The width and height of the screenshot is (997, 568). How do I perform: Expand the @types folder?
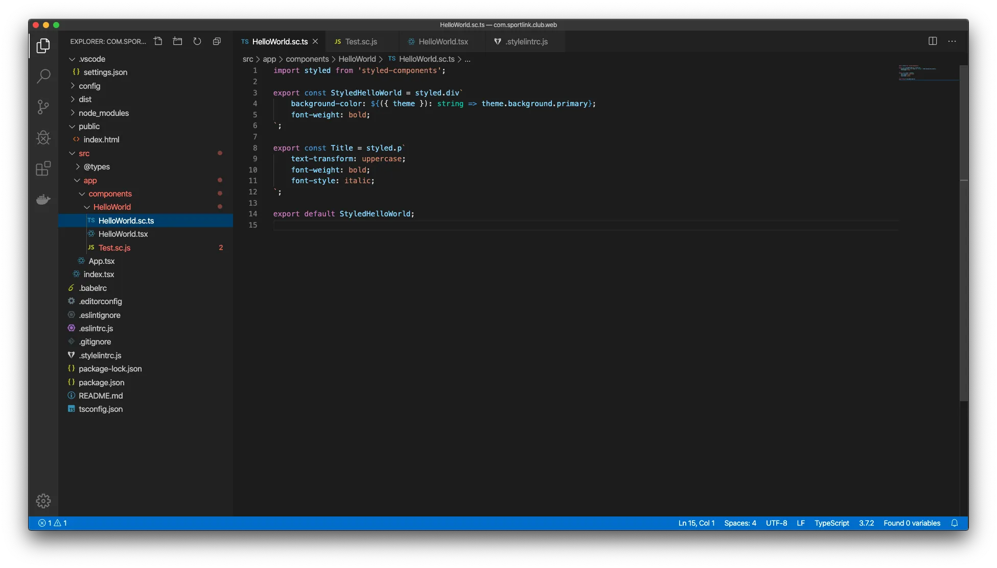(x=97, y=167)
